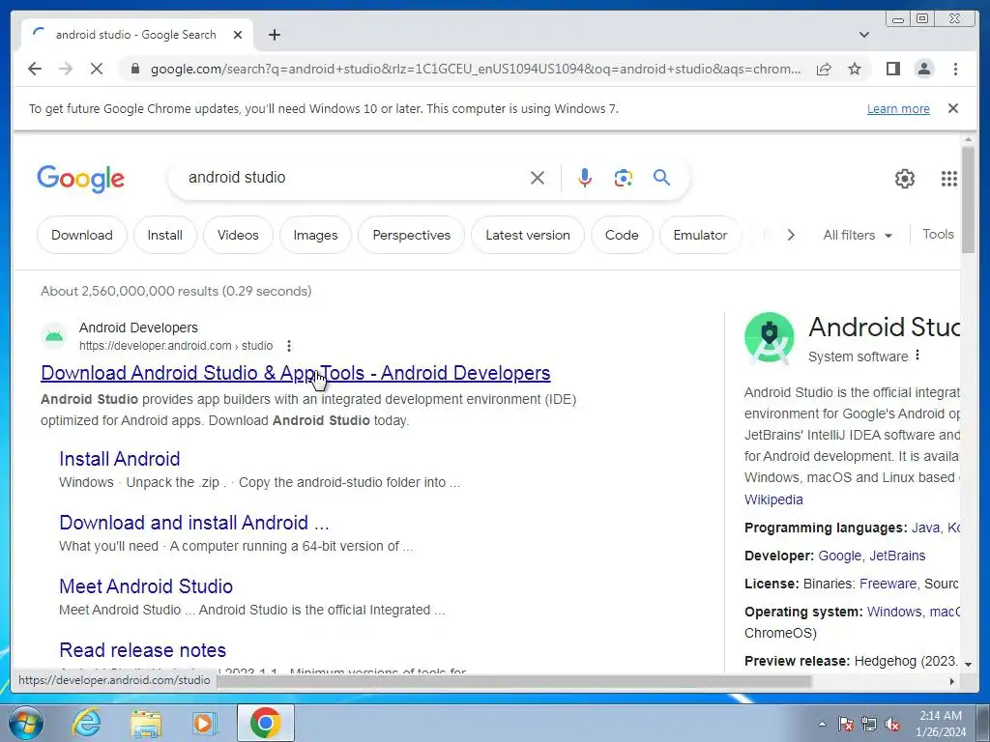This screenshot has width=990, height=742.
Task: Select the Latest version chip
Action: [528, 235]
